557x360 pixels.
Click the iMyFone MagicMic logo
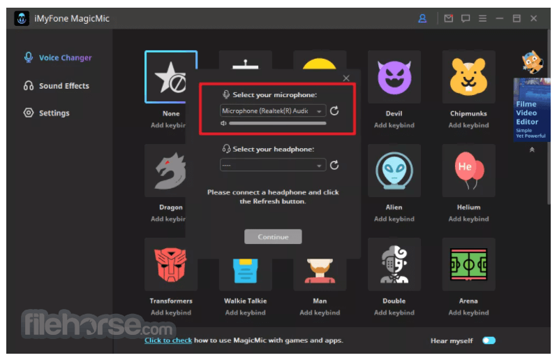(x=22, y=18)
